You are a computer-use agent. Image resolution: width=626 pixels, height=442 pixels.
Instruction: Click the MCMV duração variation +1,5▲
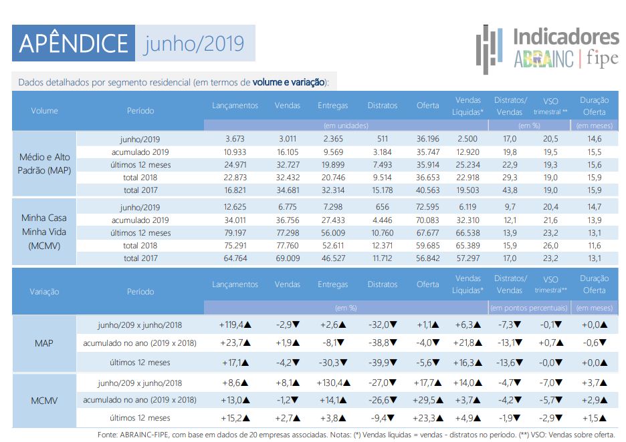pyautogui.click(x=595, y=418)
